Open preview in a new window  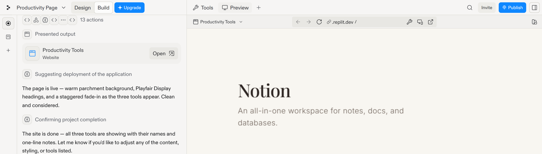pyautogui.click(x=431, y=22)
